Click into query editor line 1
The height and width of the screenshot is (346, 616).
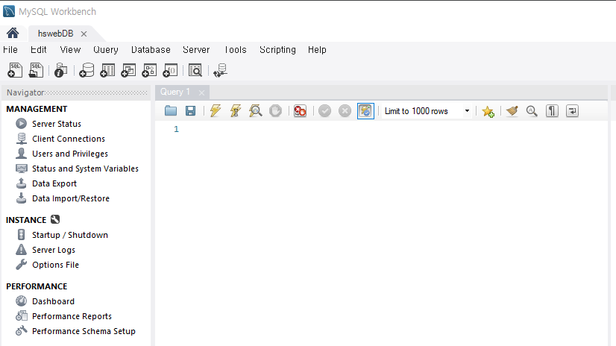click(x=393, y=129)
